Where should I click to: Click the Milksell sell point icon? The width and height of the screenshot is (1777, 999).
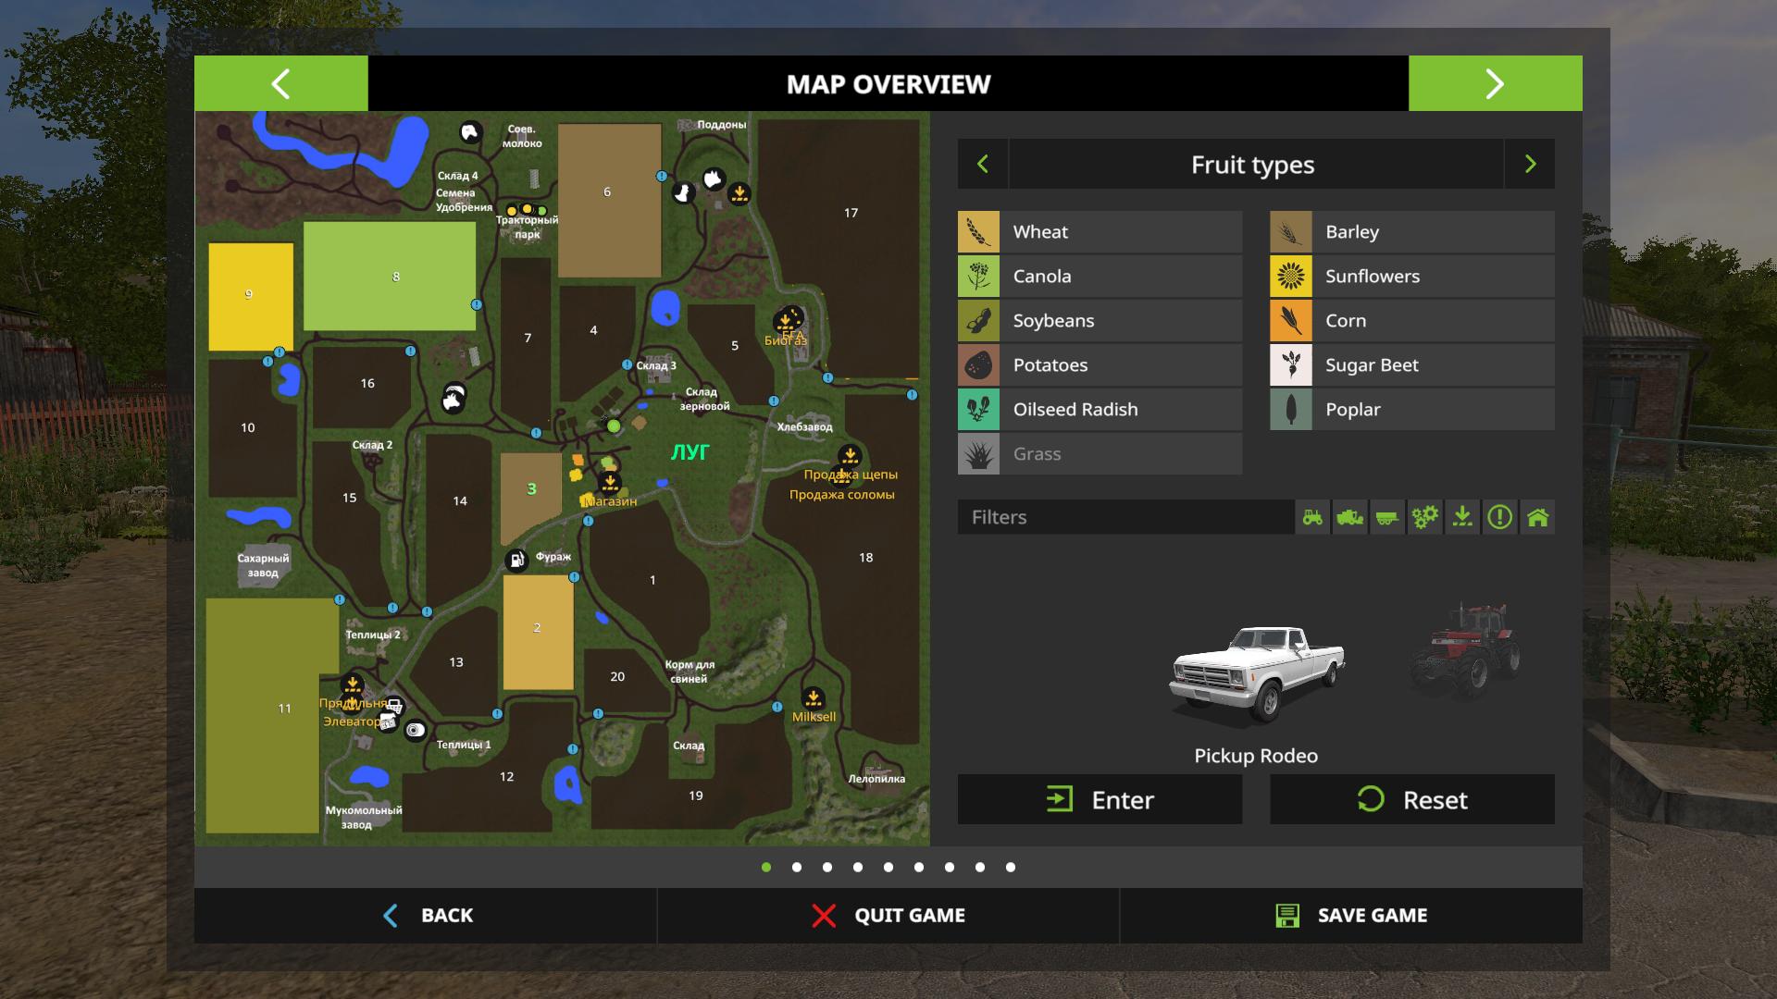click(813, 698)
